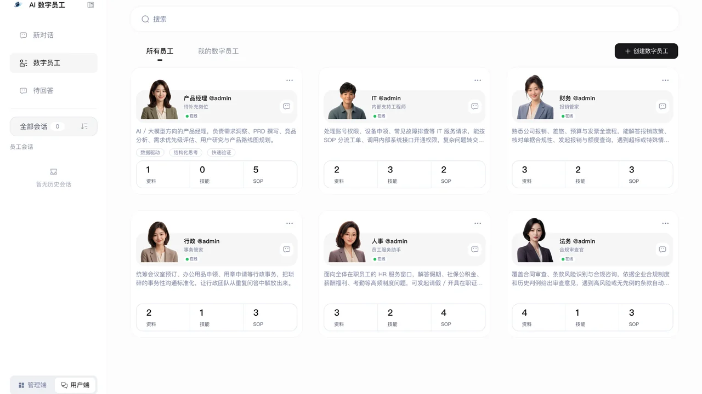This screenshot has height=394, width=702.
Task: Switch to 管理端 mode
Action: coord(32,385)
